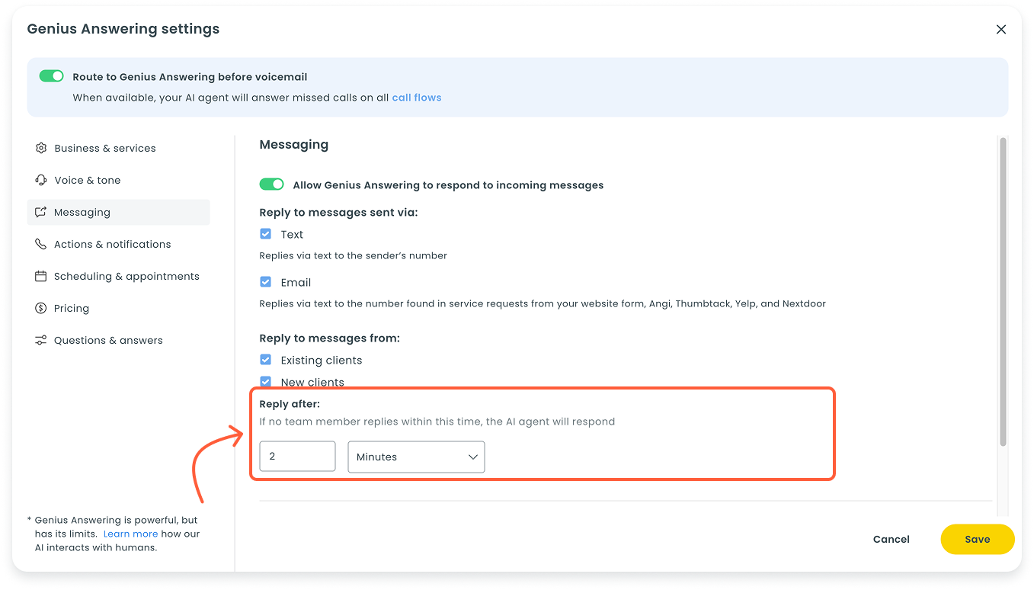Click the Business & services gear icon

click(41, 148)
